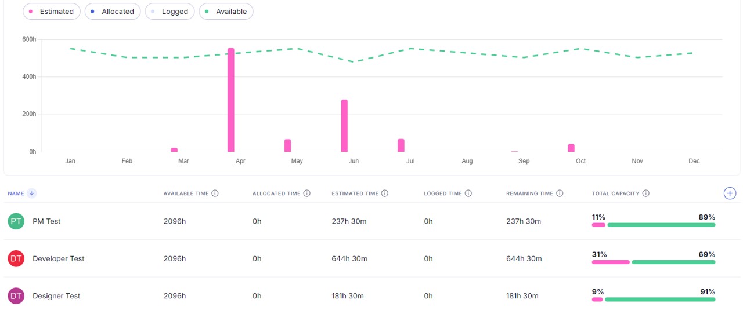Screen dimensions: 743x314
Task: Open the PM Test member row
Action: pos(46,221)
